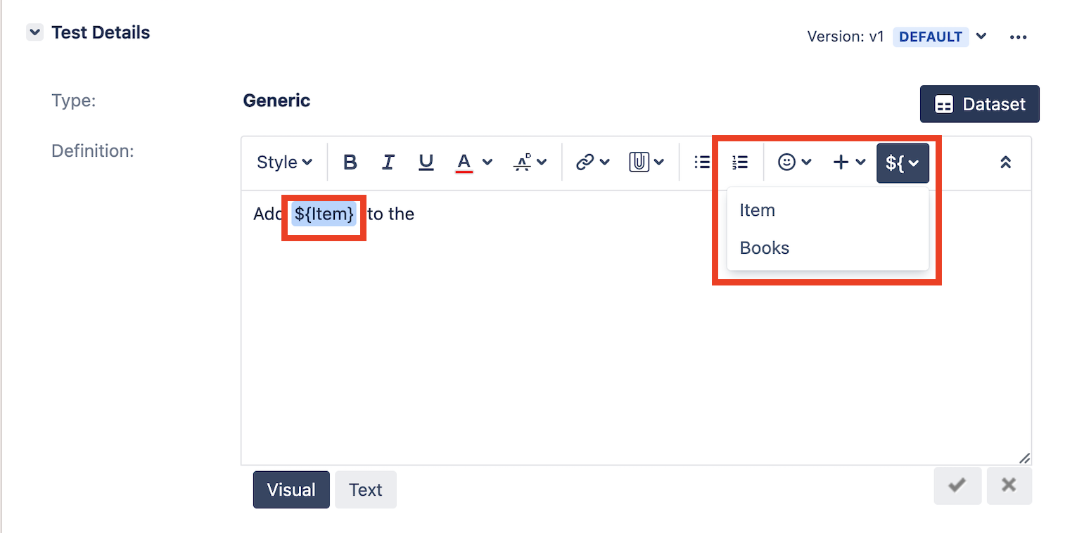Open the insert link menu

click(592, 162)
